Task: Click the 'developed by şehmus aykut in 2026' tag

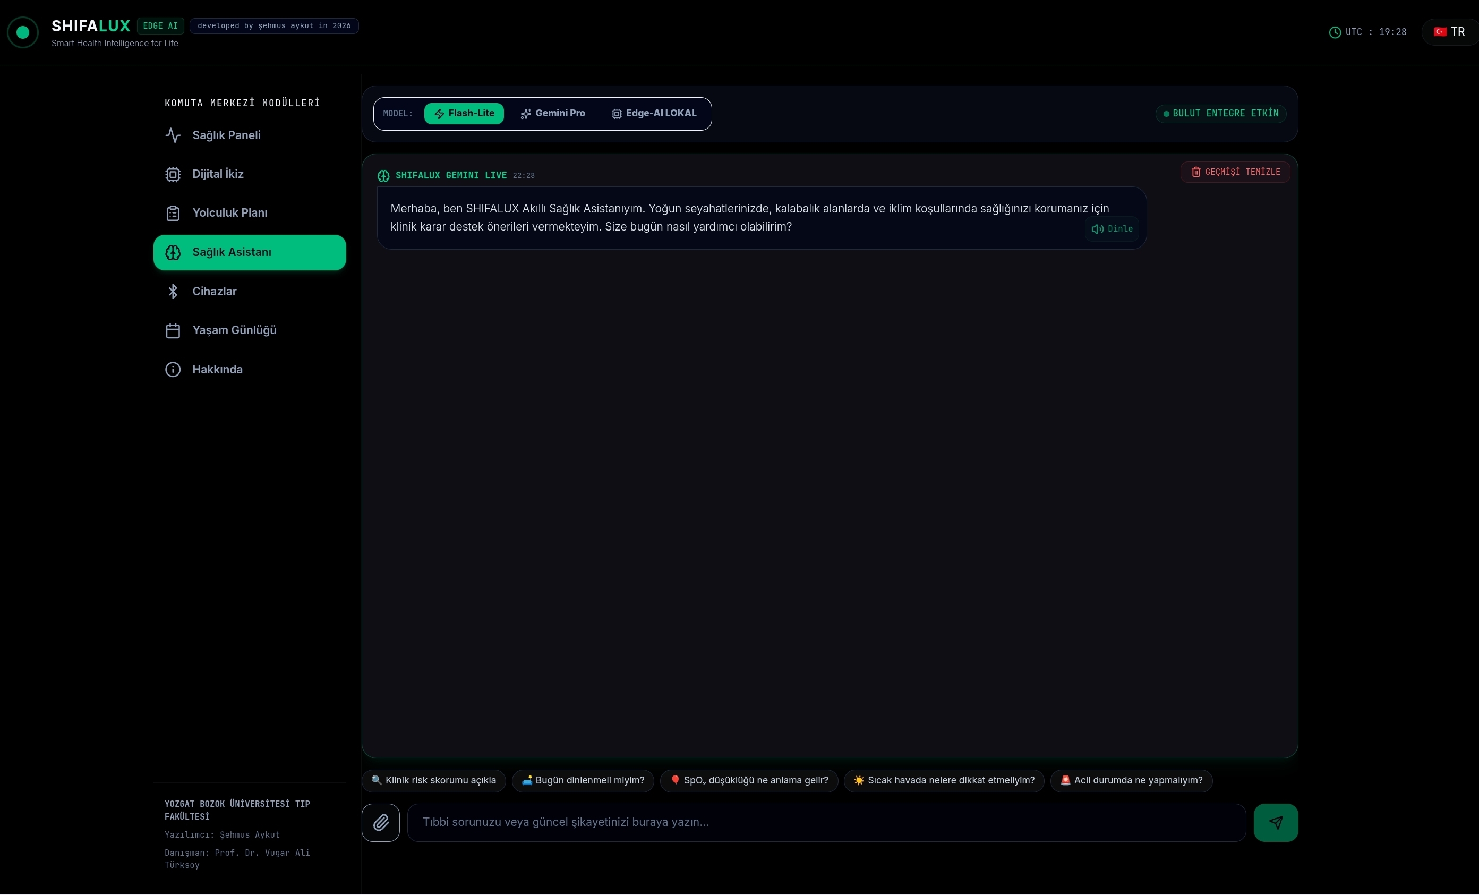Action: pyautogui.click(x=275, y=26)
